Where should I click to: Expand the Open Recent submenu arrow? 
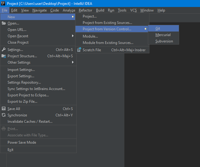click(73, 36)
